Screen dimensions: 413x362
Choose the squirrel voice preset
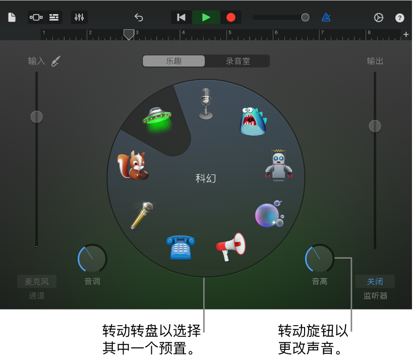133,165
